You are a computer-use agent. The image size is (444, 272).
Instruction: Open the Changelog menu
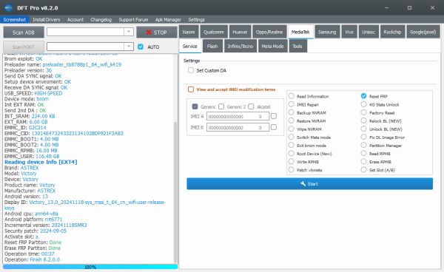(x=101, y=19)
